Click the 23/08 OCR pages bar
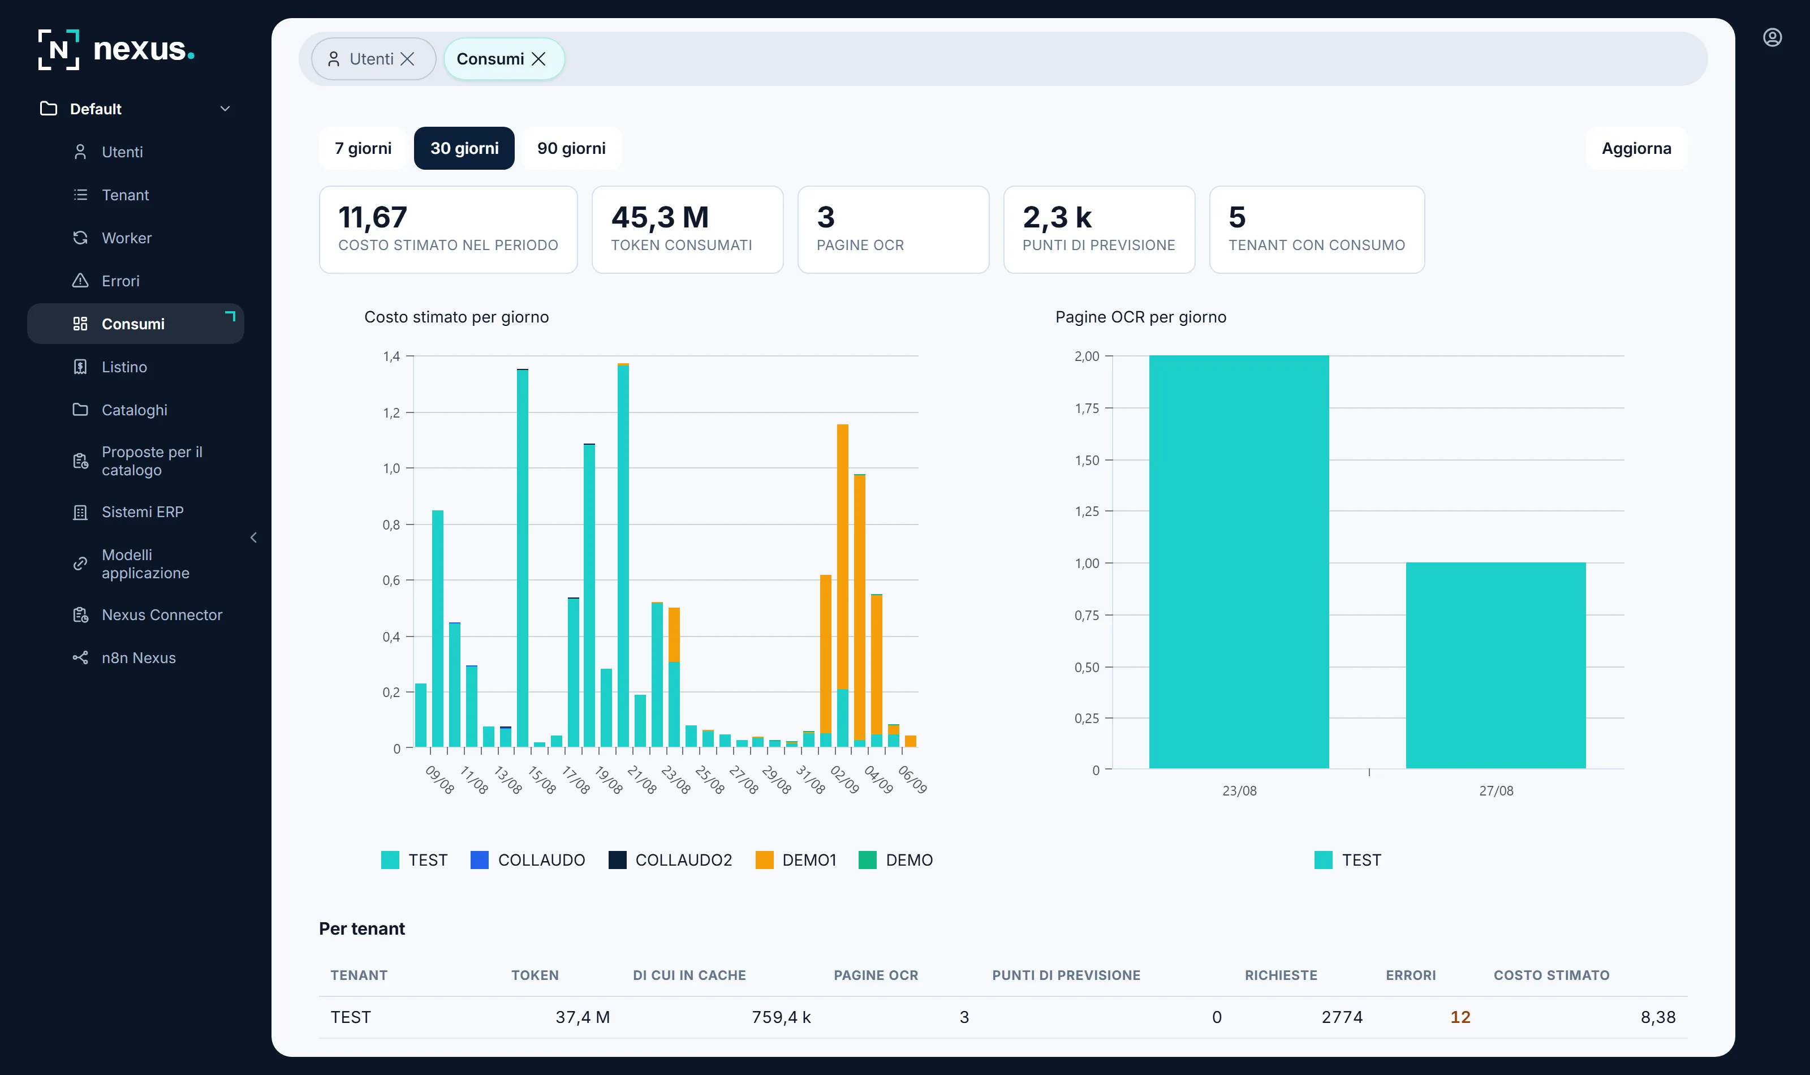 [x=1239, y=562]
